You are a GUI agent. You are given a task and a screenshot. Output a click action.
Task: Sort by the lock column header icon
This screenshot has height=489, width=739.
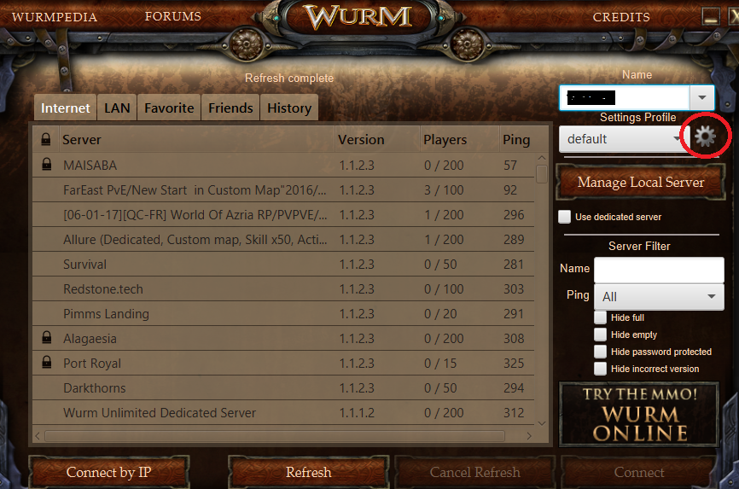click(46, 139)
